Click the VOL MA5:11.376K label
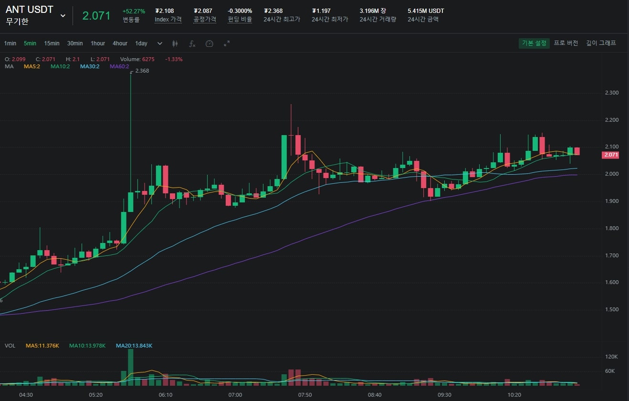Image resolution: width=629 pixels, height=401 pixels. coord(42,346)
